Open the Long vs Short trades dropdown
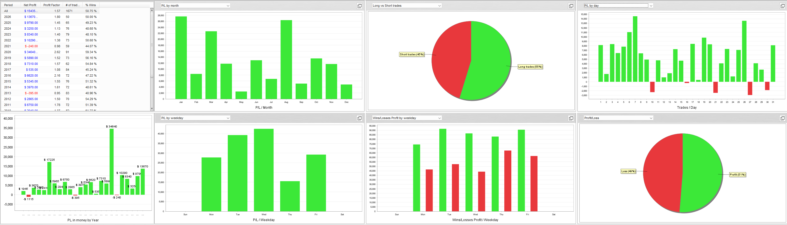This screenshot has height=225, width=787. [x=407, y=6]
